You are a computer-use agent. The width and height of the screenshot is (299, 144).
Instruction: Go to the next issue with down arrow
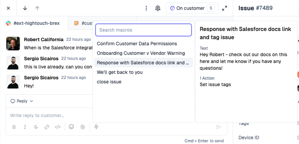[25, 8]
